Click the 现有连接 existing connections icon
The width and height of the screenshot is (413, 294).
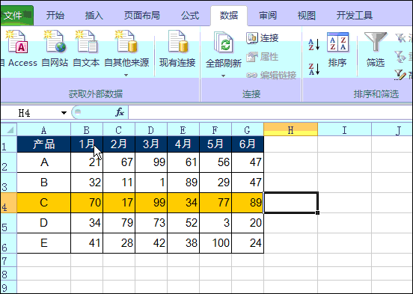(177, 42)
